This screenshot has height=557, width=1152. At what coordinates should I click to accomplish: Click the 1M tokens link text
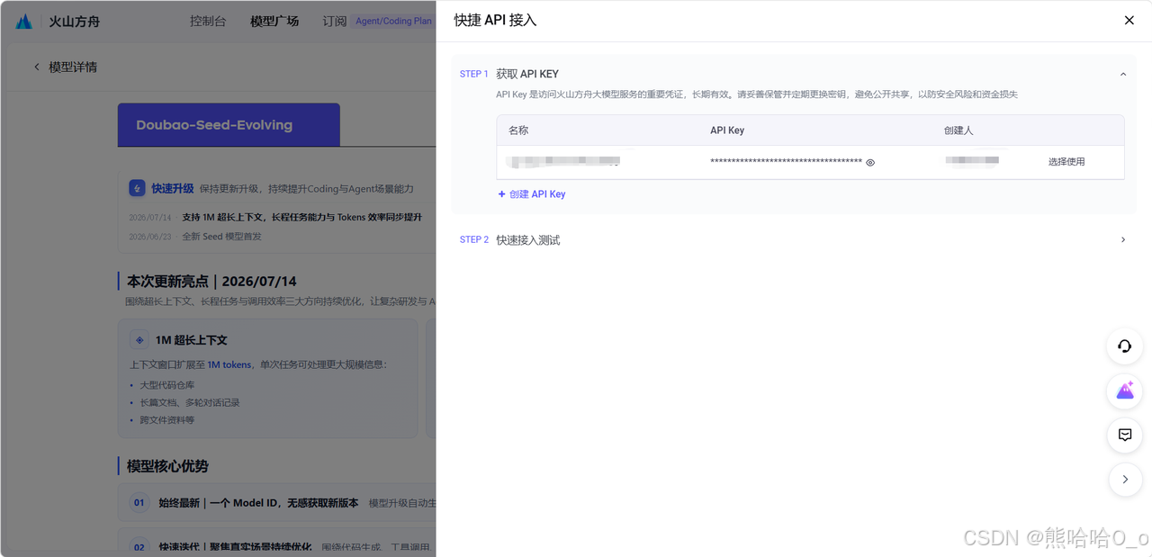tap(229, 364)
